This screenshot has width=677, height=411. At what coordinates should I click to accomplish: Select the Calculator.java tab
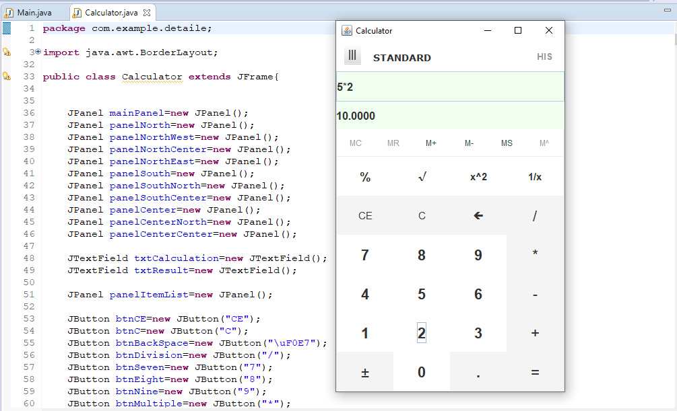(x=111, y=13)
